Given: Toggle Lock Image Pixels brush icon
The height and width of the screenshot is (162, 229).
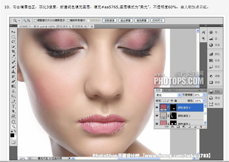Looking at the screenshot, I should click(x=168, y=101).
